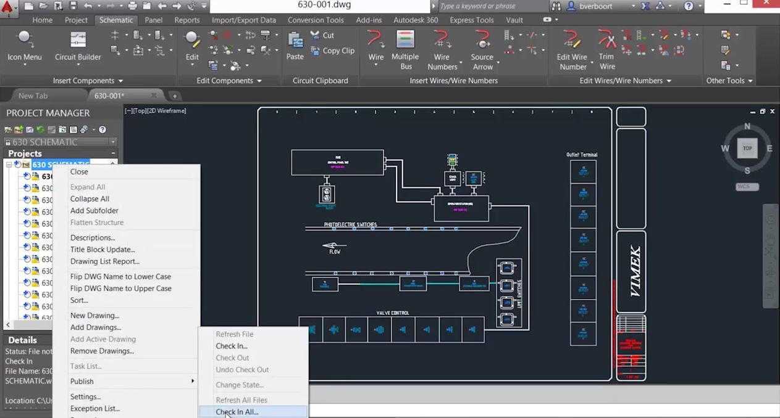Screen dimensions: 780x418
Task: Open the Publish submenu arrow
Action: tap(193, 381)
